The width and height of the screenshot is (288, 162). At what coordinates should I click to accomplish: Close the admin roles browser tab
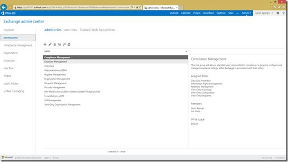click(x=177, y=8)
